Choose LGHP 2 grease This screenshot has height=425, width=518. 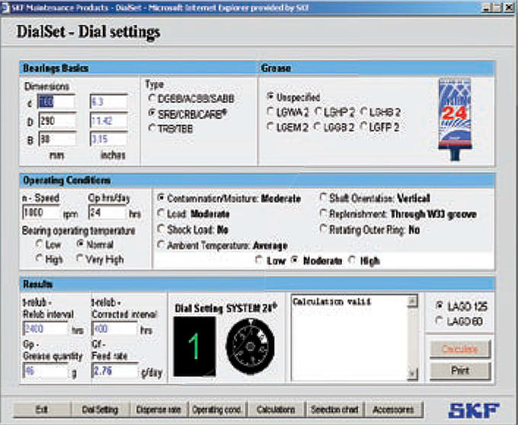coord(318,111)
